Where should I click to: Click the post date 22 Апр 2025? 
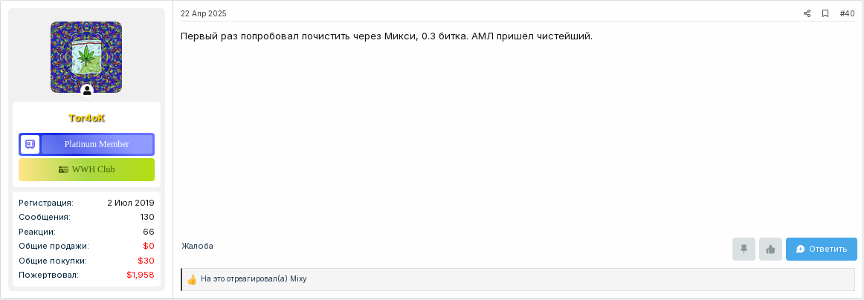pyautogui.click(x=203, y=14)
